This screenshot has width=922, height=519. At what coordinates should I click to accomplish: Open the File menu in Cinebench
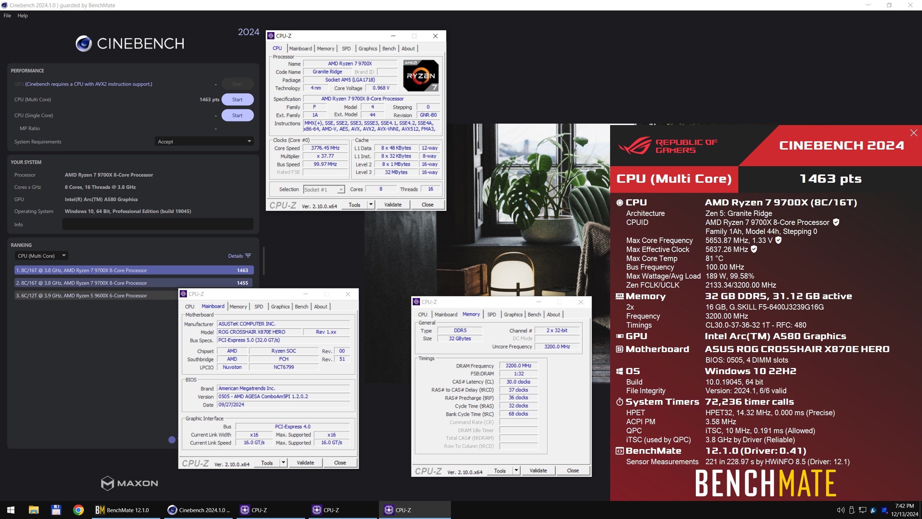tap(7, 15)
